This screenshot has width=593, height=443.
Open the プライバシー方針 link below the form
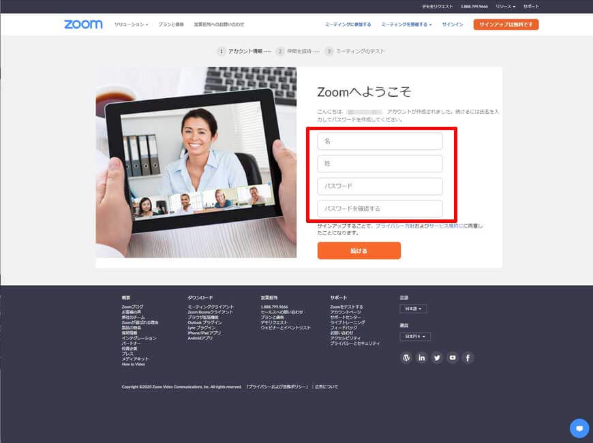click(x=395, y=226)
